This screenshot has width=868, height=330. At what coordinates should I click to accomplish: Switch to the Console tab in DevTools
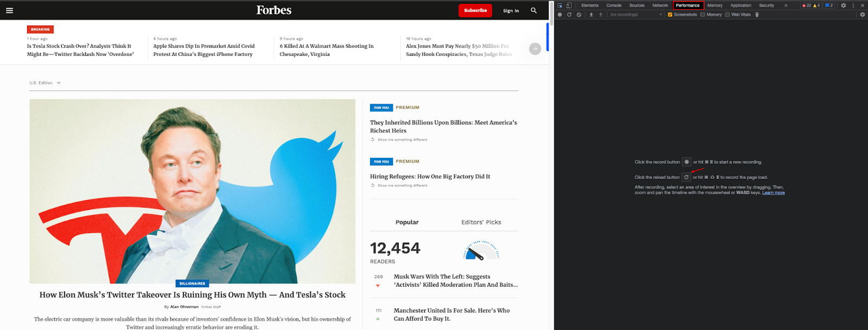614,5
